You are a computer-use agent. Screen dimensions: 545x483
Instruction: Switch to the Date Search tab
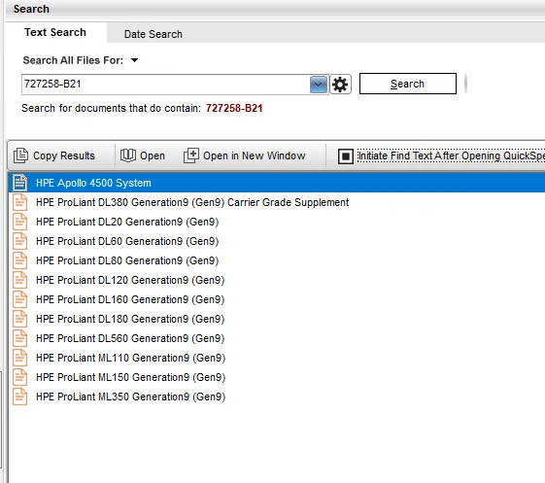pyautogui.click(x=153, y=34)
